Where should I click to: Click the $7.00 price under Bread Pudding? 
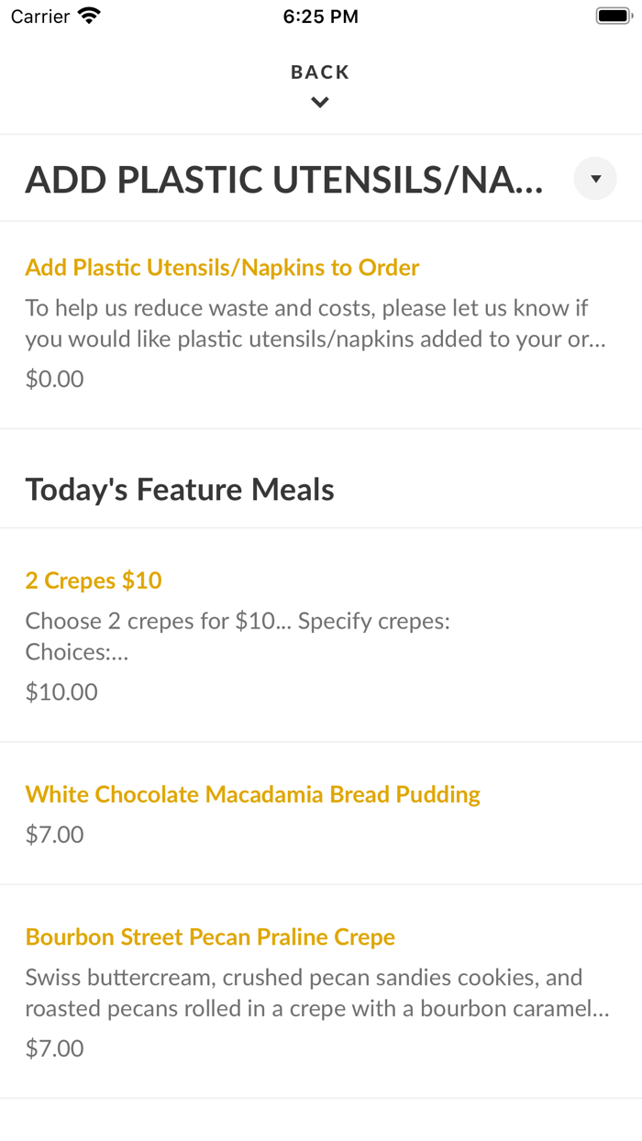pos(55,835)
